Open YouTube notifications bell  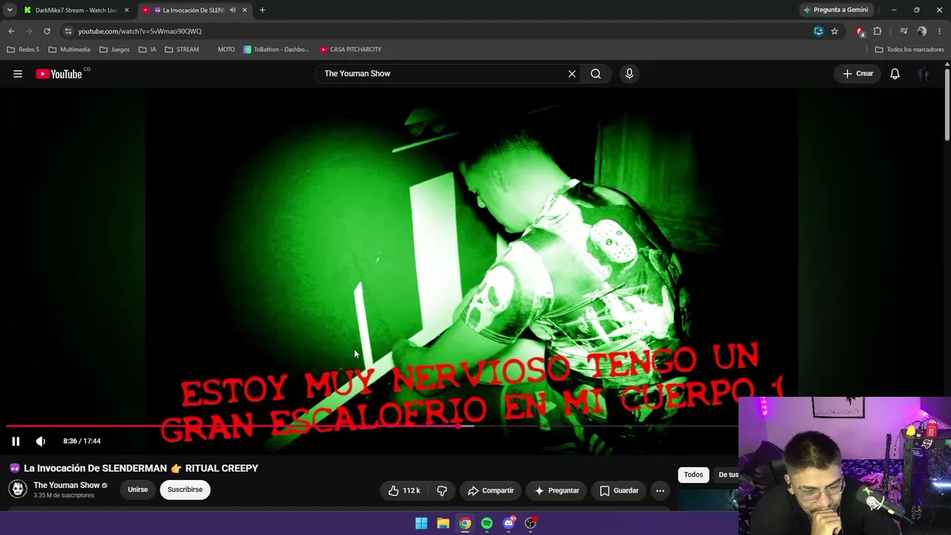(x=895, y=74)
